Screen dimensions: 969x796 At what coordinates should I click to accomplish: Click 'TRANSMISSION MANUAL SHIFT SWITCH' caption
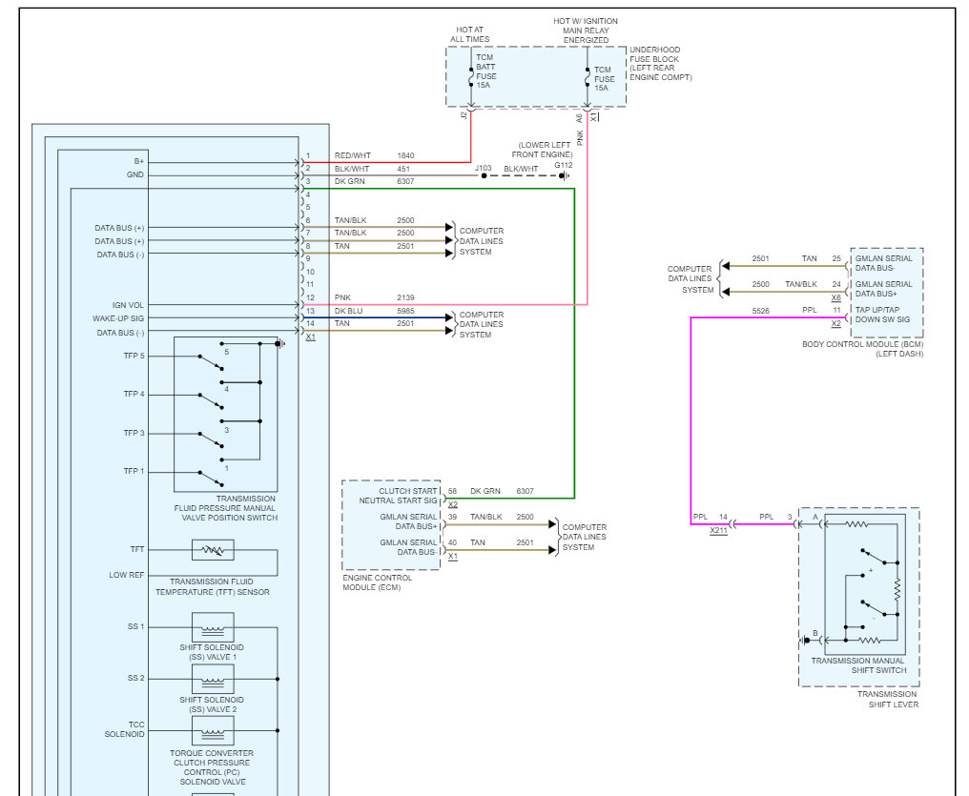click(x=858, y=665)
